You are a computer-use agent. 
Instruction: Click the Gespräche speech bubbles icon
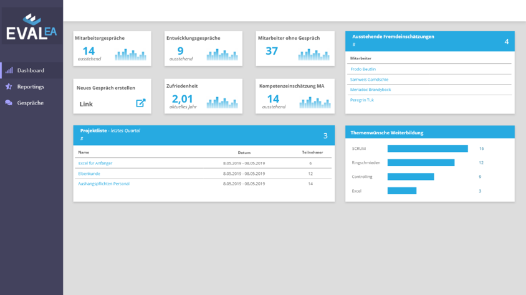9,103
